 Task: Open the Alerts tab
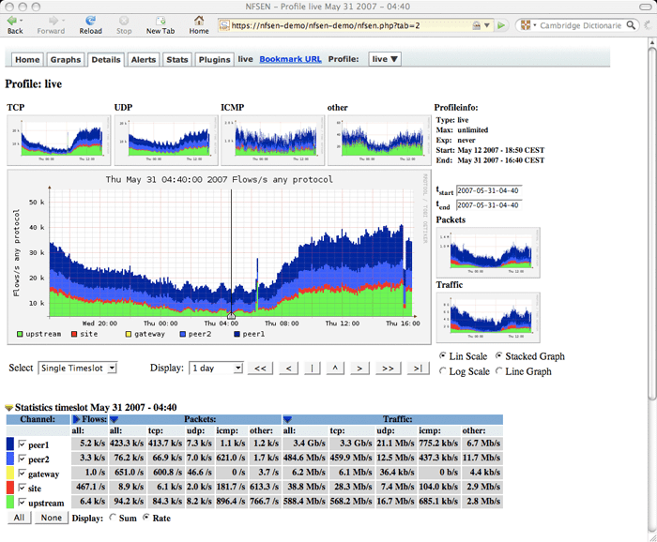pos(144,59)
